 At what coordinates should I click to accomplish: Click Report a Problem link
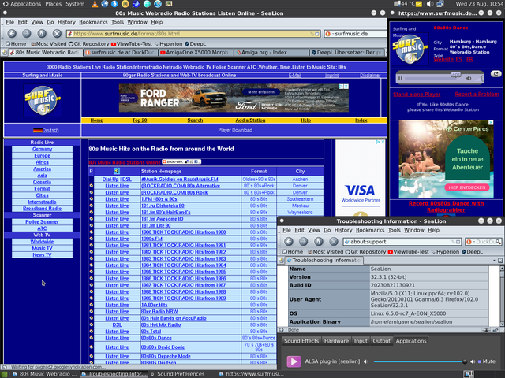click(x=477, y=94)
